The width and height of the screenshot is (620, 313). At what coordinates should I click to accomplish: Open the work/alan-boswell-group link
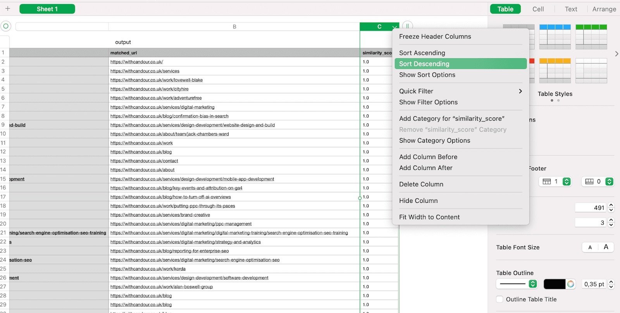pos(162,287)
